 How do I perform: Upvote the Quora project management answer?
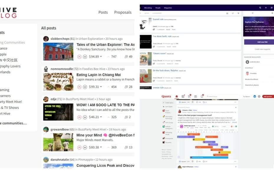(184, 161)
